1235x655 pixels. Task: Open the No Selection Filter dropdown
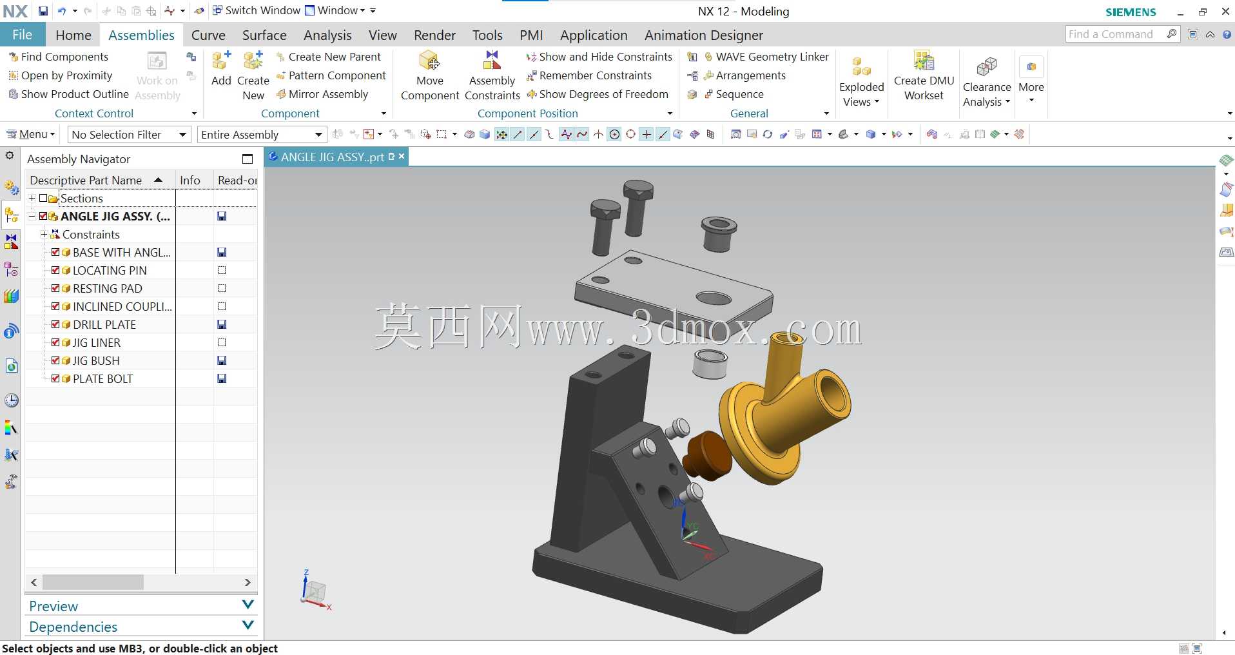(x=129, y=134)
